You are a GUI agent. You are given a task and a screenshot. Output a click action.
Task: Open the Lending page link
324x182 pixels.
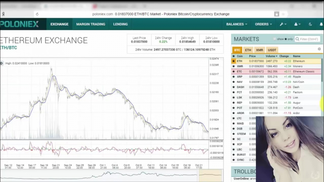(x=120, y=24)
